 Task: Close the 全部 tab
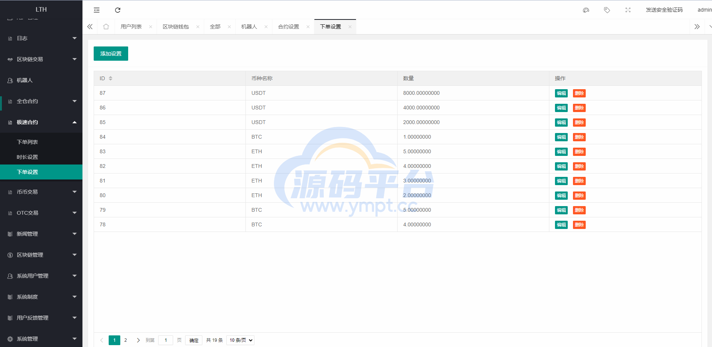pyautogui.click(x=229, y=27)
